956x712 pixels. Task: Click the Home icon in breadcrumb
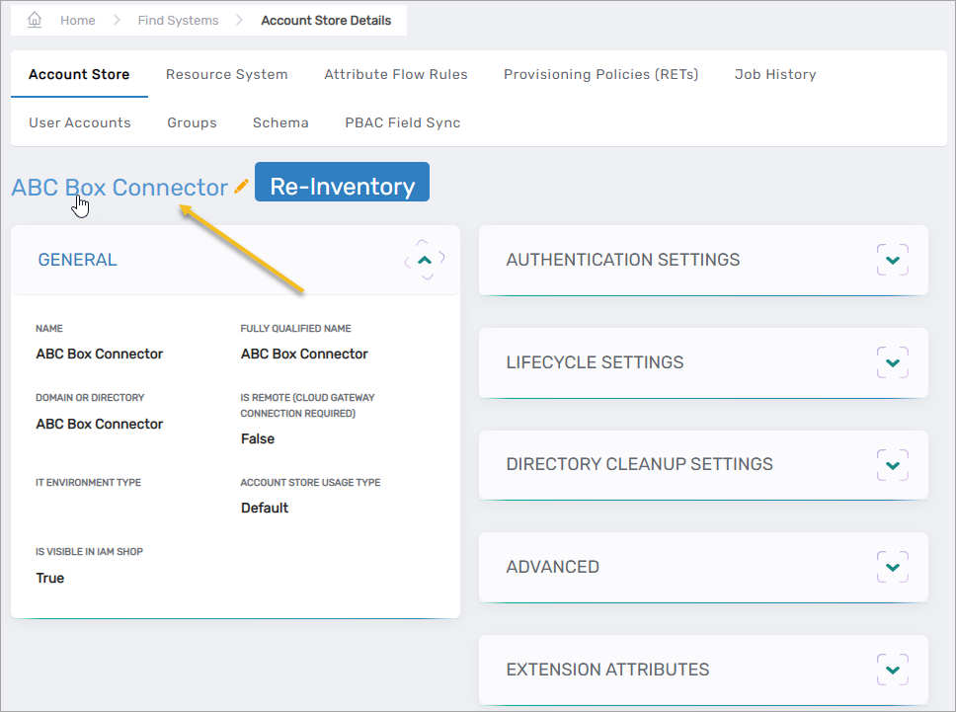(35, 20)
